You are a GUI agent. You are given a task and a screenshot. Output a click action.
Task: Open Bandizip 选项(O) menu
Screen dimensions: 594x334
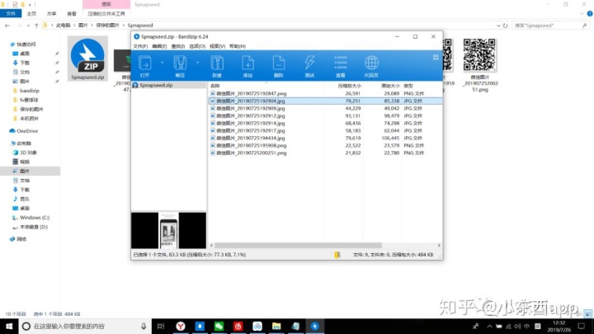197,46
